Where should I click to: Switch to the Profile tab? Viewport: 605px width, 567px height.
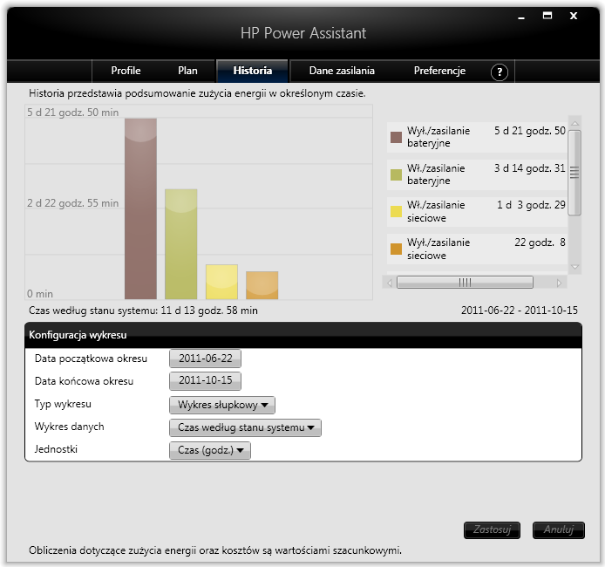pos(126,71)
